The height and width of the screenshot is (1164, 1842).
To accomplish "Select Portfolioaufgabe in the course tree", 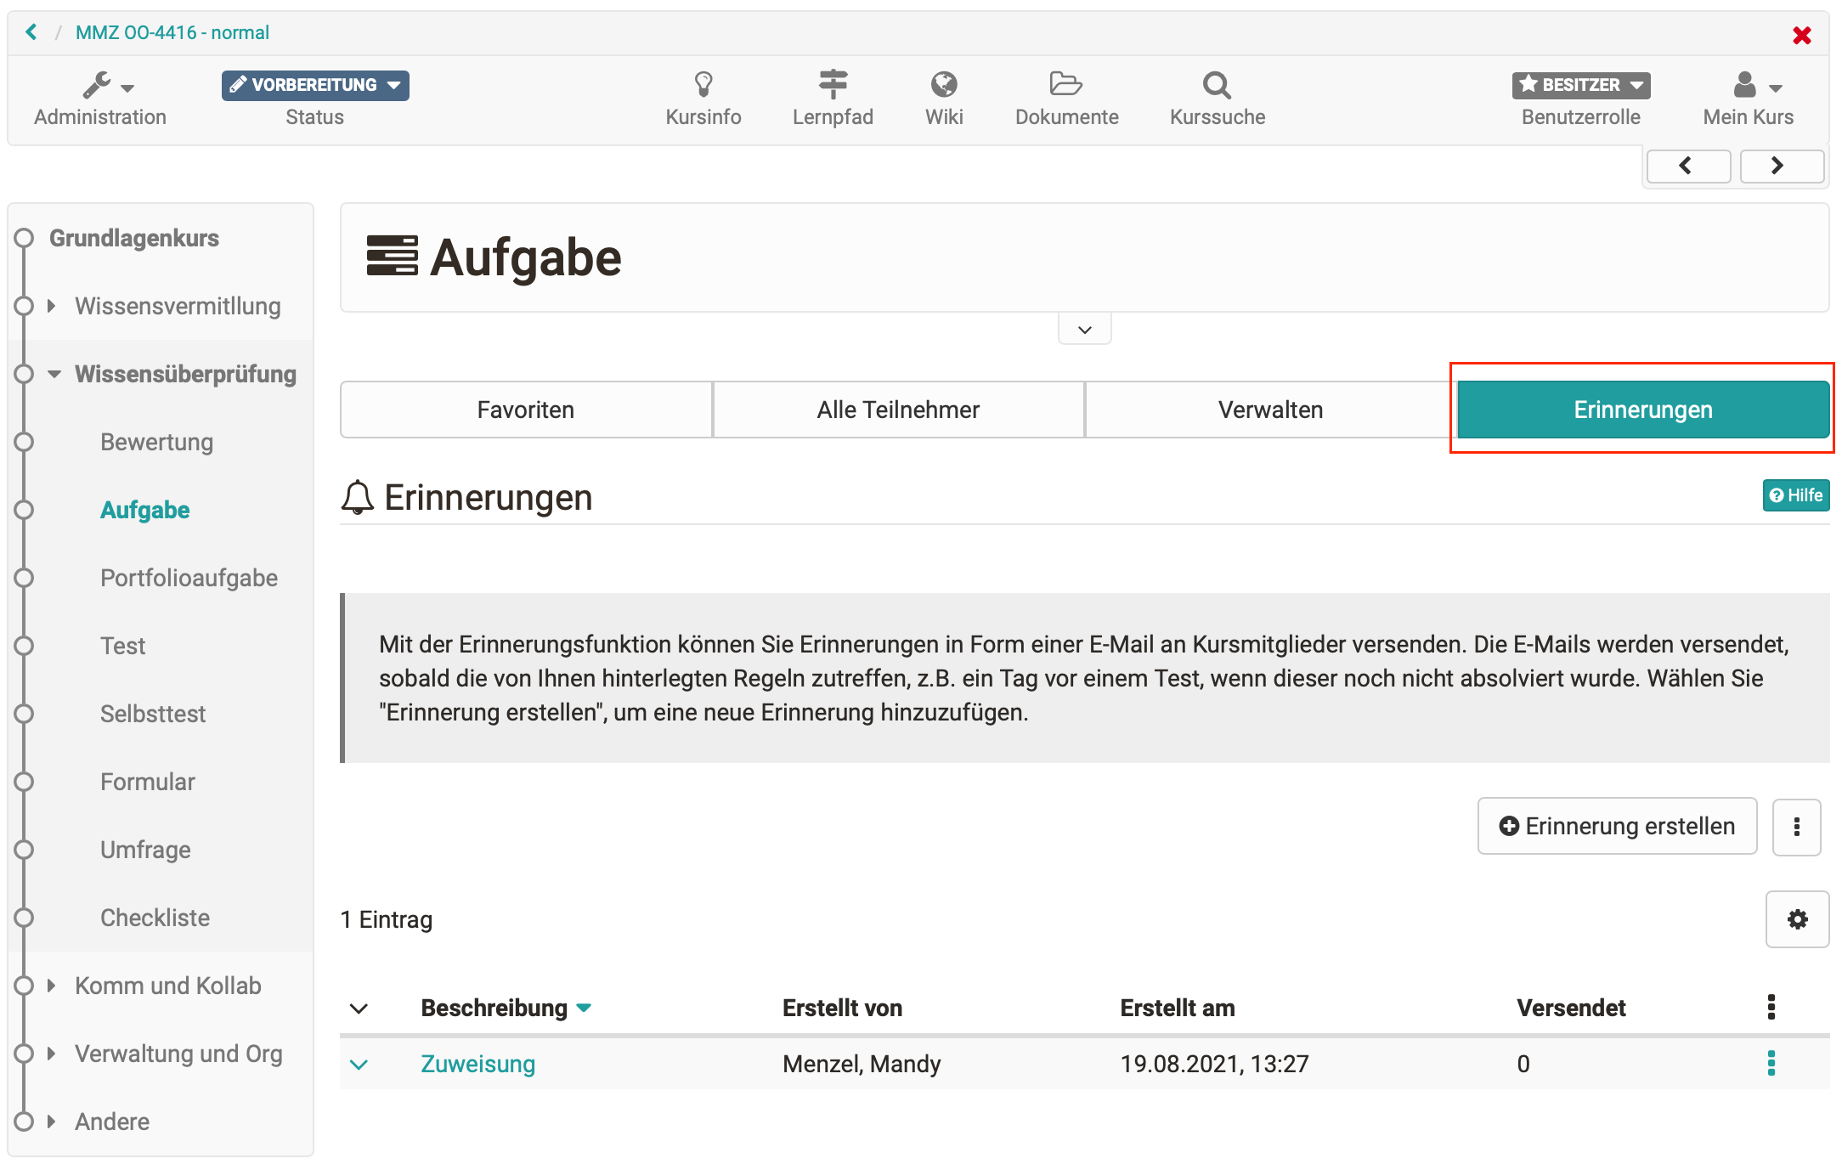I will click(x=189, y=578).
